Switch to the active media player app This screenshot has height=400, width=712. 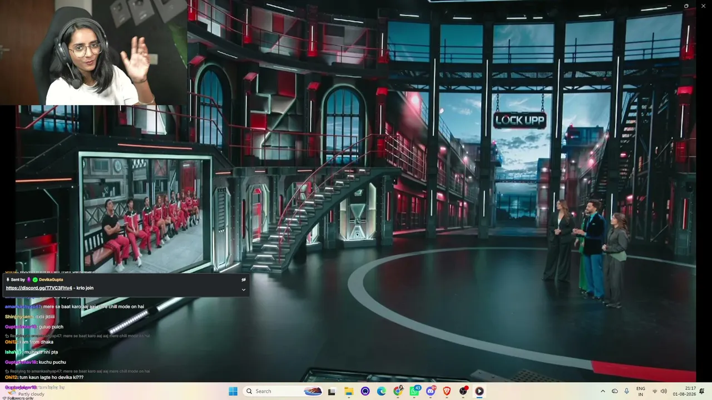point(479,391)
